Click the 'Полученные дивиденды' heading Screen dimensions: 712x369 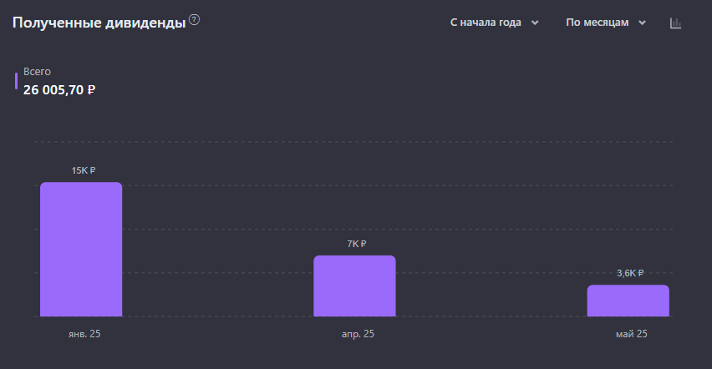(x=99, y=23)
